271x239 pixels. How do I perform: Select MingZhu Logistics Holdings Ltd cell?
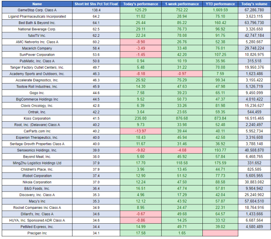point(37,163)
